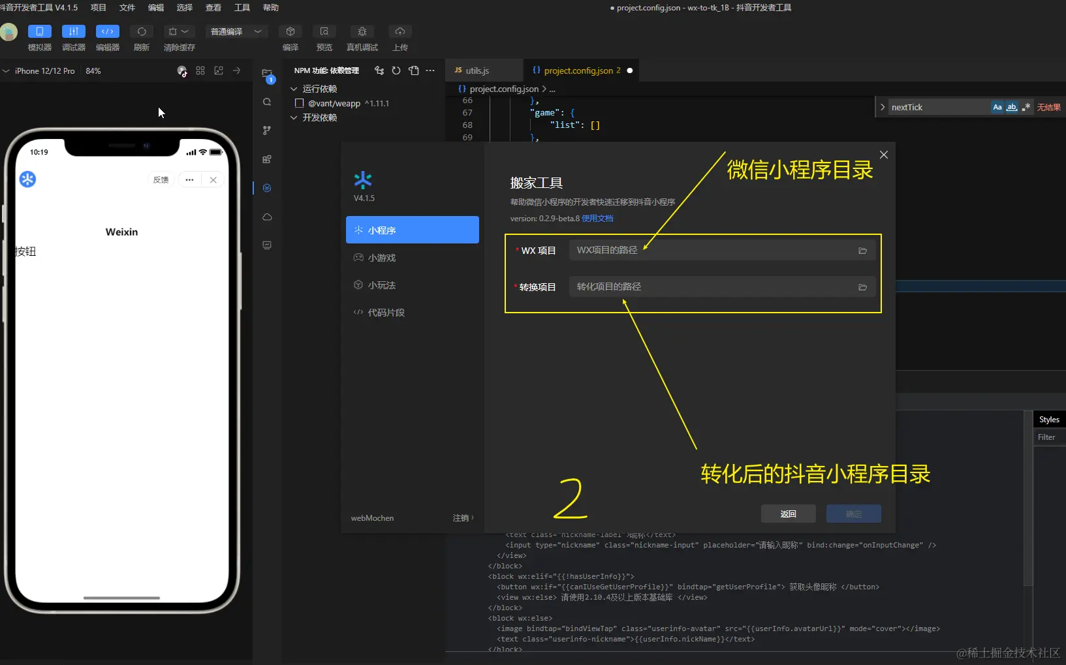Click the simulator's right arrow icon
This screenshot has width=1066, height=665.
pos(237,70)
